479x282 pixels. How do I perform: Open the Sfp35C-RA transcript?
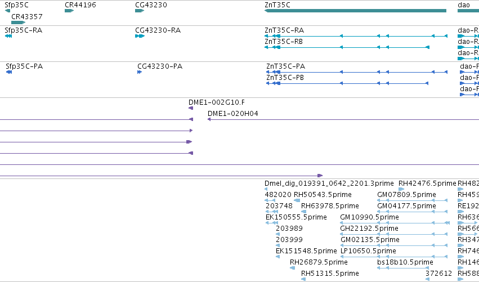coord(8,36)
